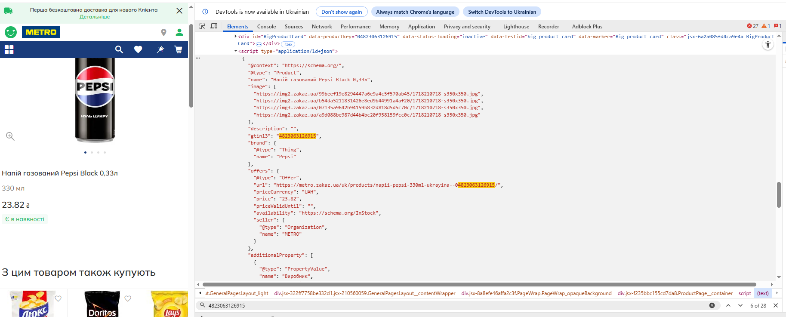Open the shopping cart icon
The width and height of the screenshot is (786, 317).
pos(178,49)
